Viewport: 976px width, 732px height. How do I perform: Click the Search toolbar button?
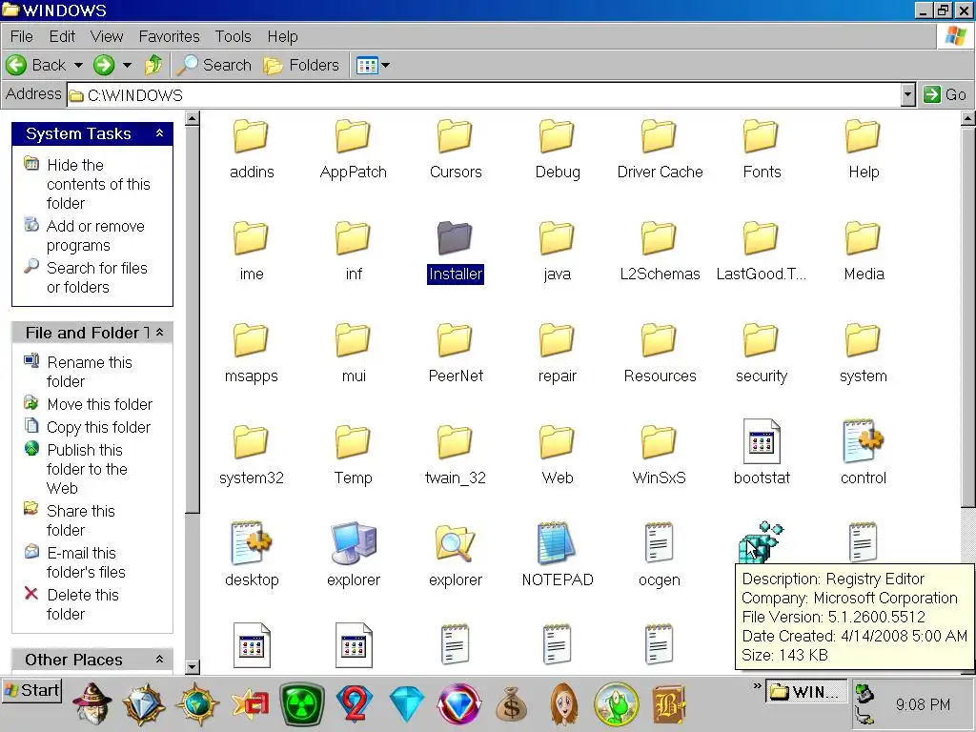click(214, 65)
